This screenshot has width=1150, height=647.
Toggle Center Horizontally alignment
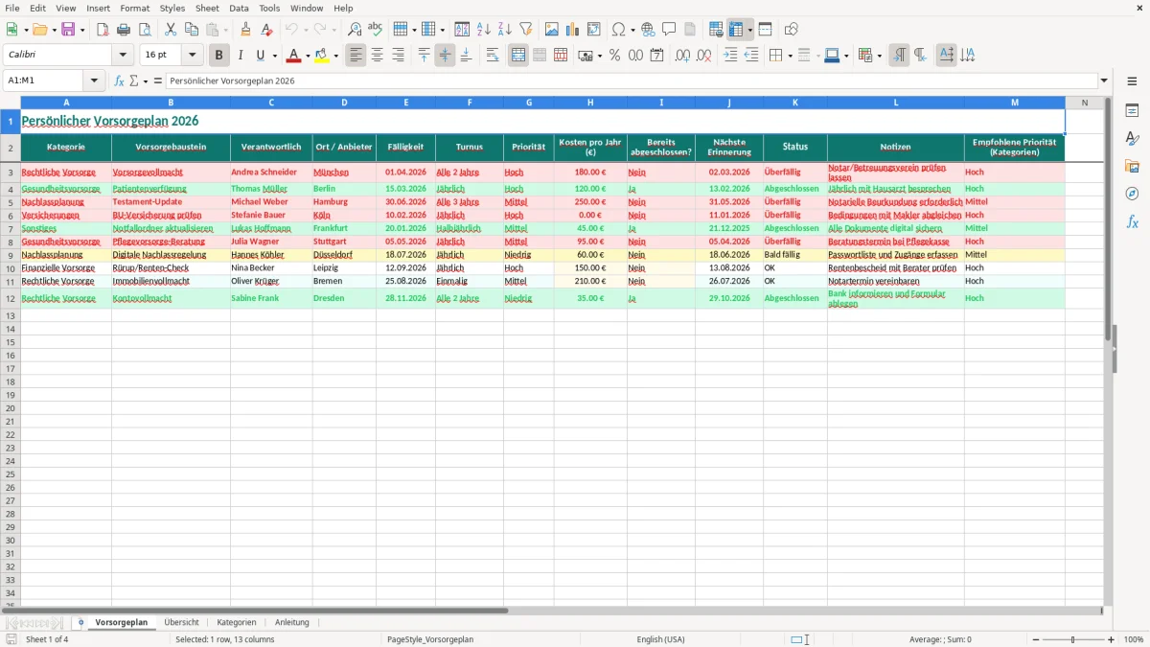click(377, 56)
